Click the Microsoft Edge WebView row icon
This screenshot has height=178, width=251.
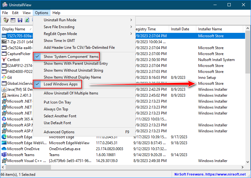[x=4, y=143]
